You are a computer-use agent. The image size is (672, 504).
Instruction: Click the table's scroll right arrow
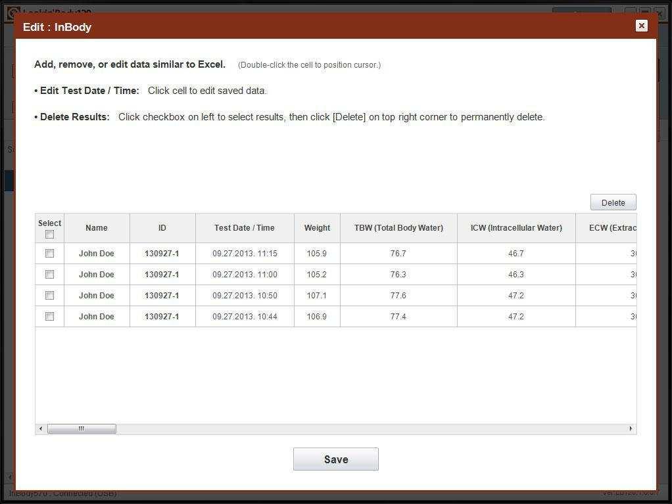pos(631,428)
